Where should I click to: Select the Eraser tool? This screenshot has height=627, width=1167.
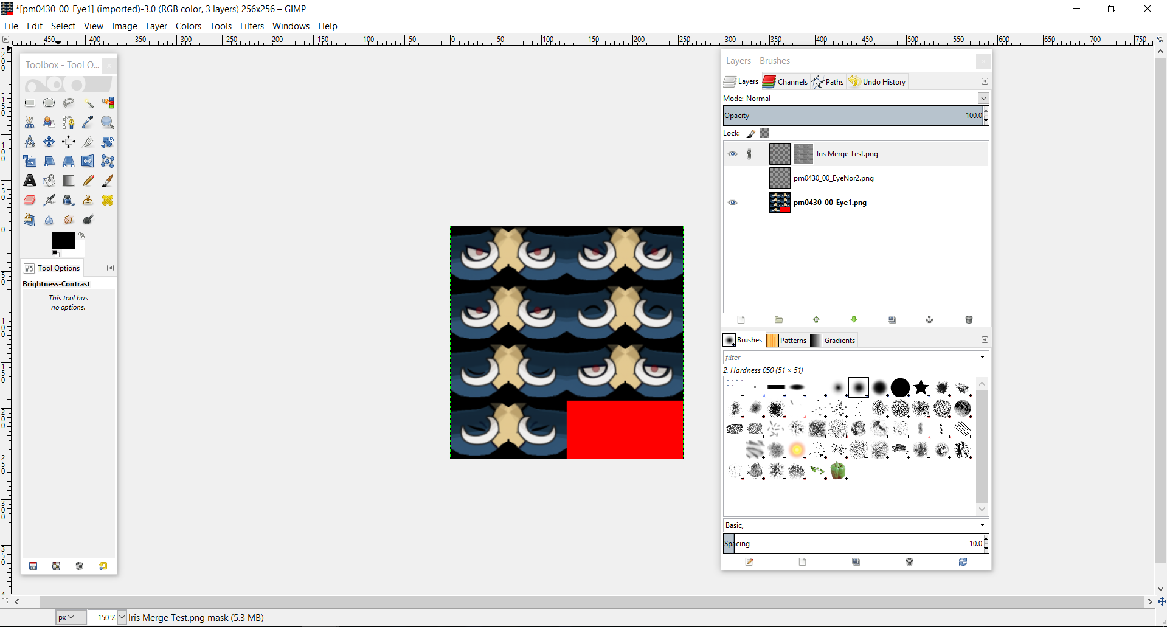coord(30,200)
